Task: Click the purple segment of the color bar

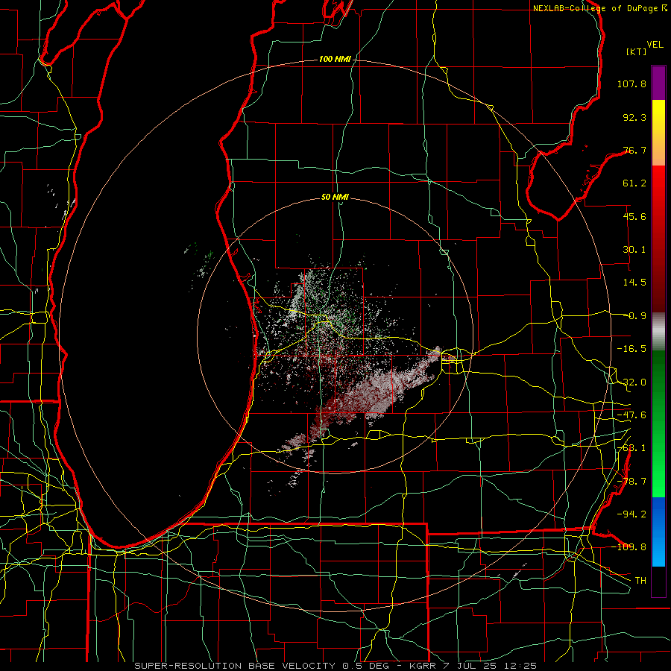Action: [658, 83]
